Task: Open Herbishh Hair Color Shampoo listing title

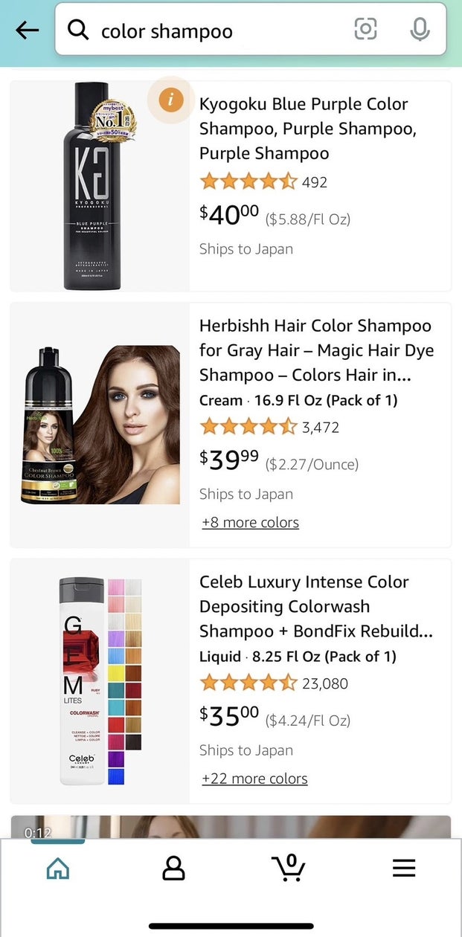Action: pyautogui.click(x=316, y=350)
